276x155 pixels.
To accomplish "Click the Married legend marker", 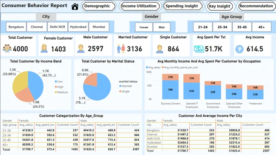I will (x=120, y=86).
